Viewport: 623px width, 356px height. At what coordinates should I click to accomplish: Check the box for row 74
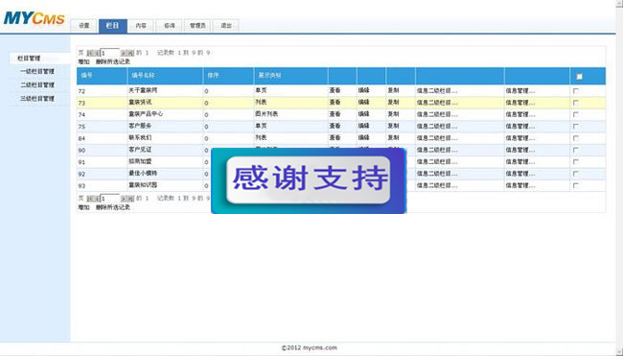click(x=575, y=114)
